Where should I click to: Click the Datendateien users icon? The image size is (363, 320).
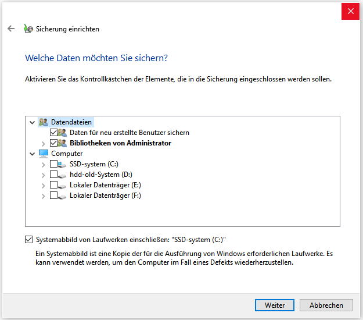(44, 122)
